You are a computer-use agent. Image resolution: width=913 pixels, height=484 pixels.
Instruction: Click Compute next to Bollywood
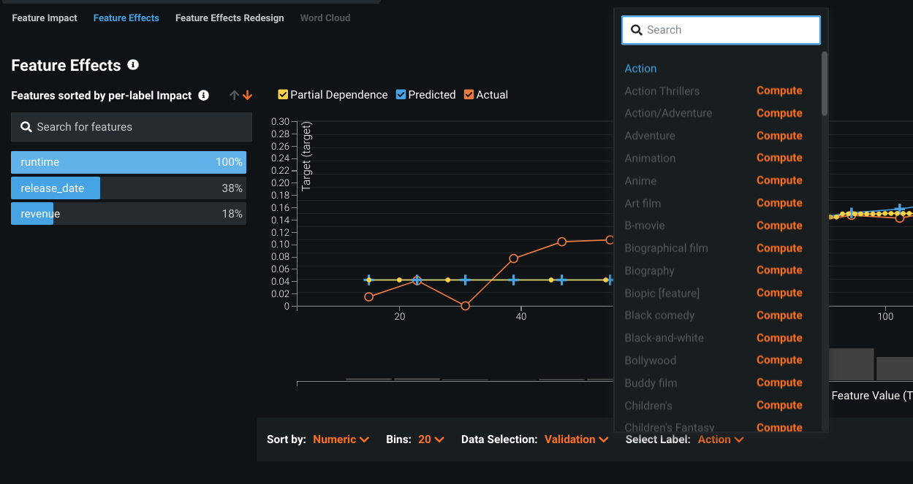(779, 360)
